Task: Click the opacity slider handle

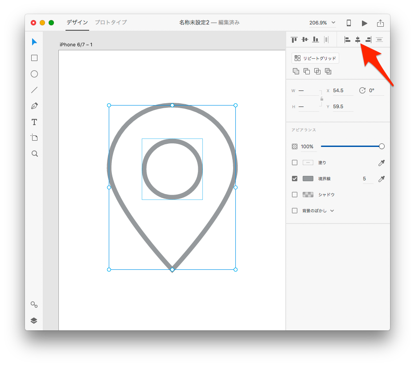Action: point(382,146)
